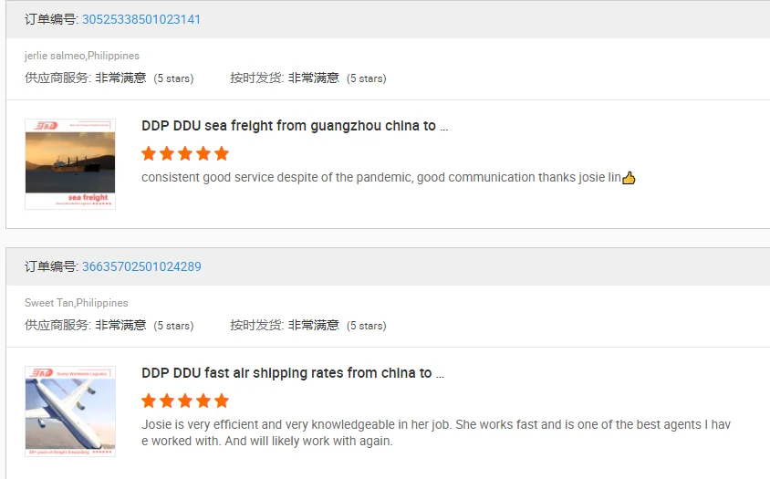Click the air shipping airplane thumbnail
Viewport: 770px width, 479px height.
tap(70, 411)
